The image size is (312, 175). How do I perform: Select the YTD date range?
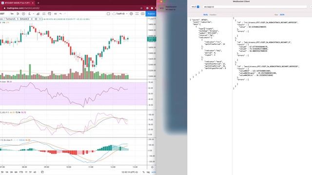(x=21, y=172)
